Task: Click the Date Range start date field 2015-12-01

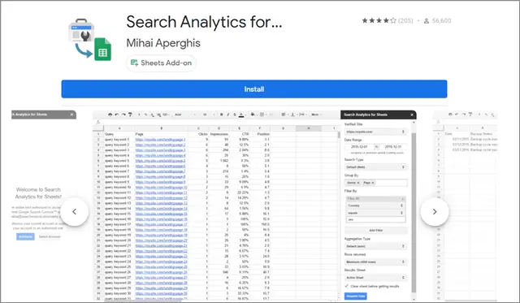Action: tap(359, 146)
